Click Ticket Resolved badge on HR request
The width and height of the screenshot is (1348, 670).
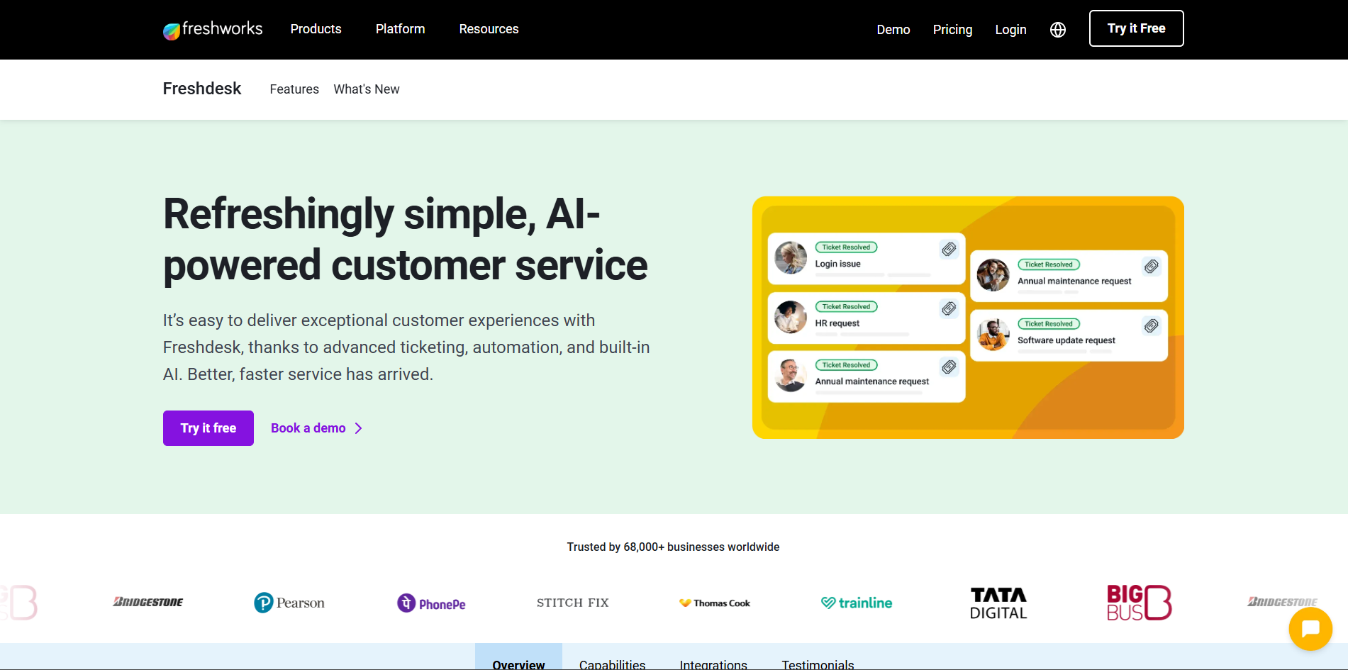(846, 307)
